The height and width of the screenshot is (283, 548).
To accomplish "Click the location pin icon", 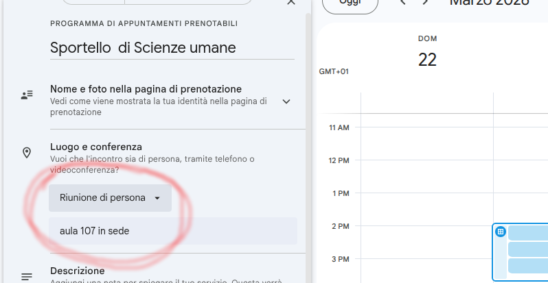I will [27, 153].
